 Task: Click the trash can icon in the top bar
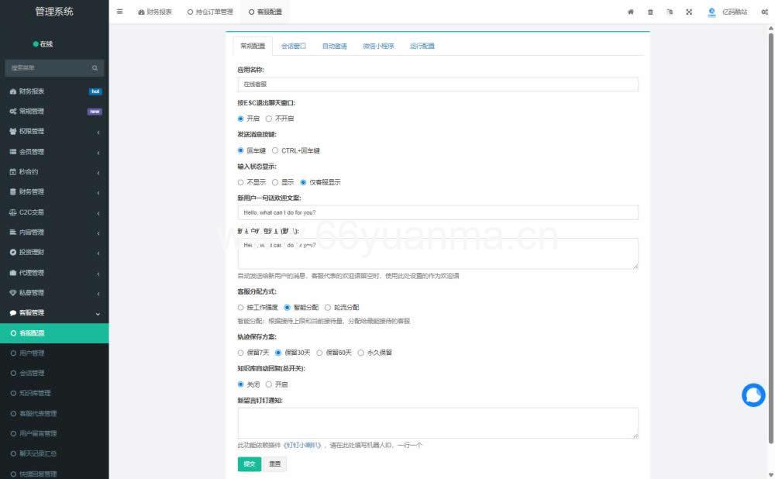click(650, 12)
